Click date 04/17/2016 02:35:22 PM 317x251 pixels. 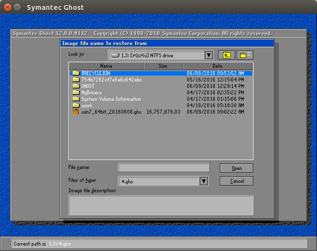[x=215, y=92]
